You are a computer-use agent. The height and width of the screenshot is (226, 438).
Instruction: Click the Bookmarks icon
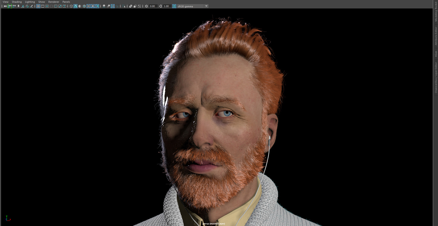(x=18, y=6)
